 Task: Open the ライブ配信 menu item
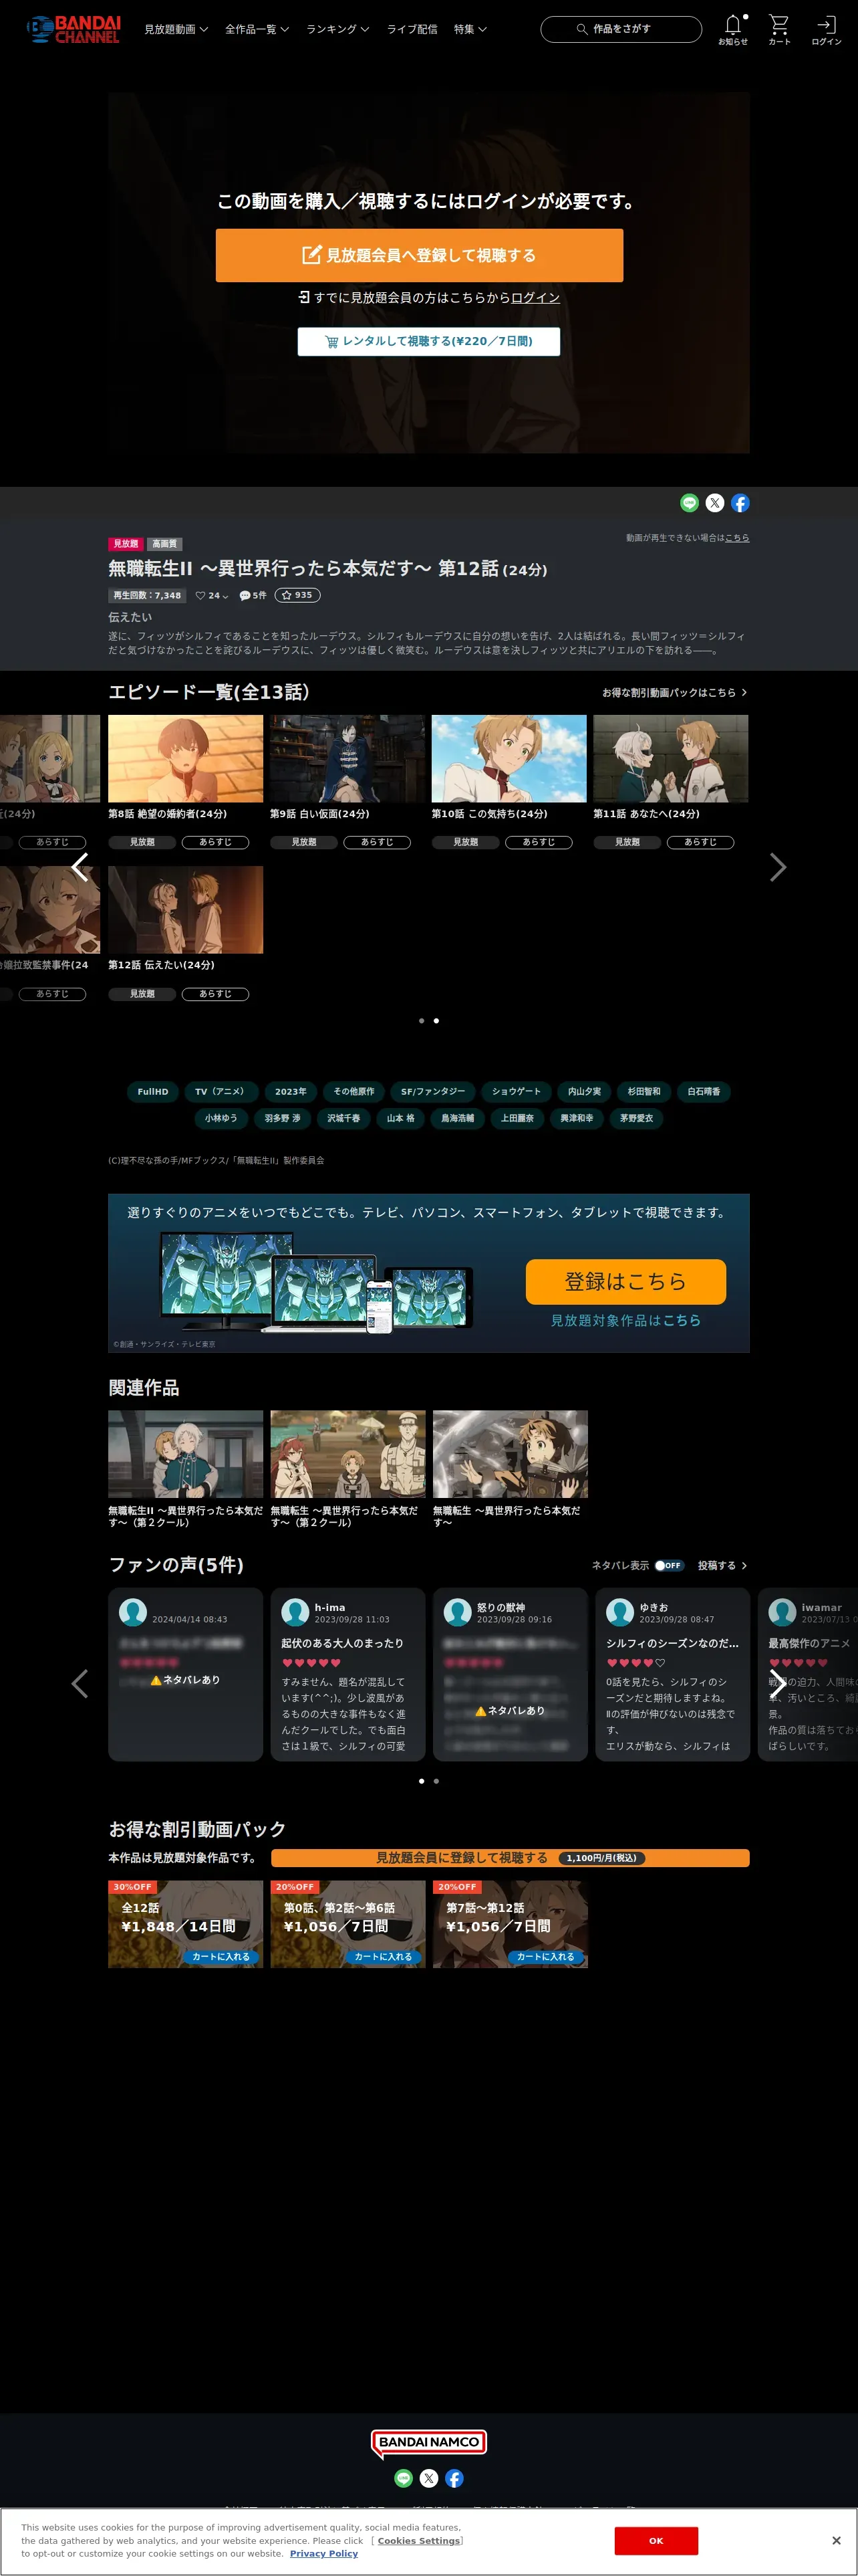[412, 29]
